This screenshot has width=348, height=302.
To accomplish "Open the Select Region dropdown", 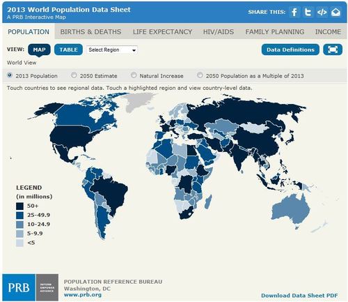I will (x=112, y=50).
